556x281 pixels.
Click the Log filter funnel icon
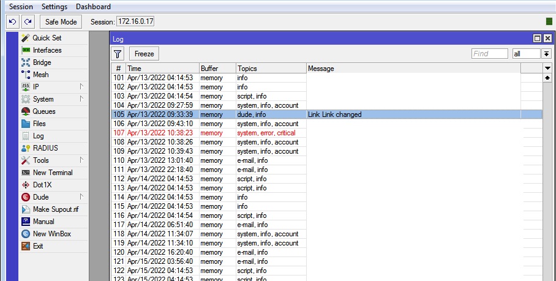pos(118,54)
